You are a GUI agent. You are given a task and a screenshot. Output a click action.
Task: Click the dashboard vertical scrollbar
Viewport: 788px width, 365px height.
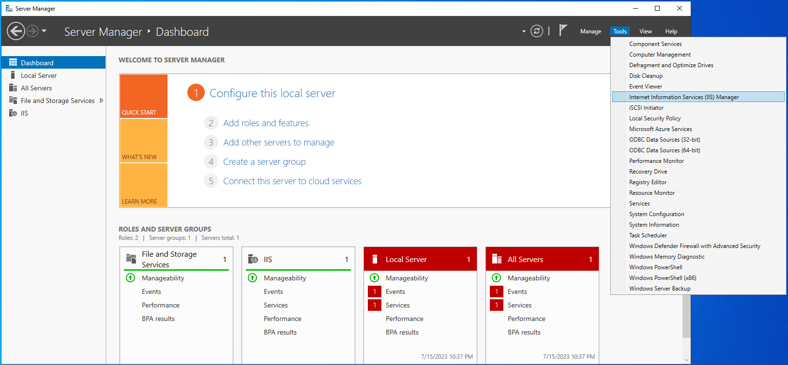[x=686, y=316]
